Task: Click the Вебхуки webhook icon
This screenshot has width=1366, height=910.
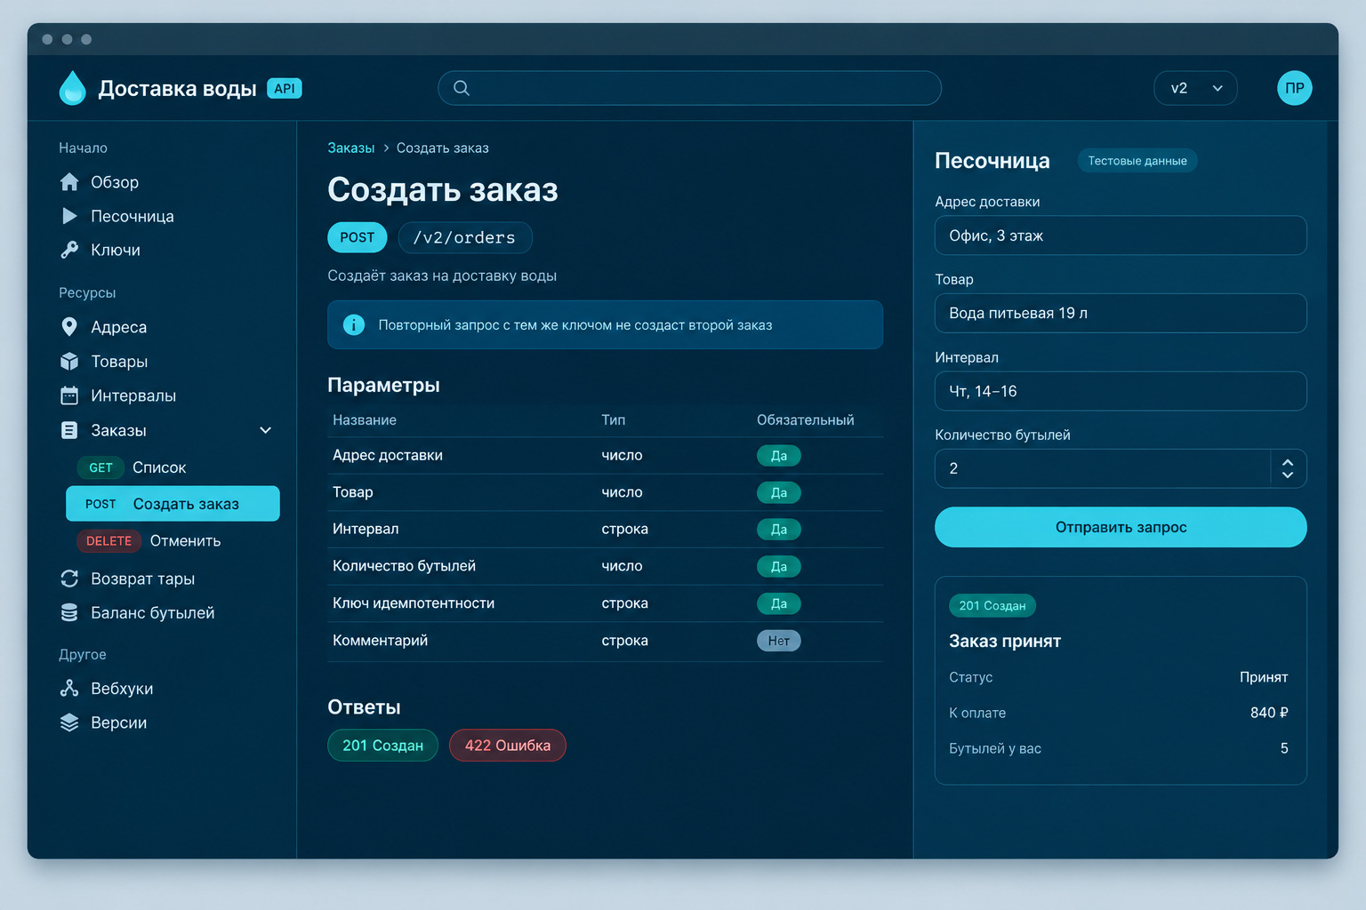Action: click(69, 689)
